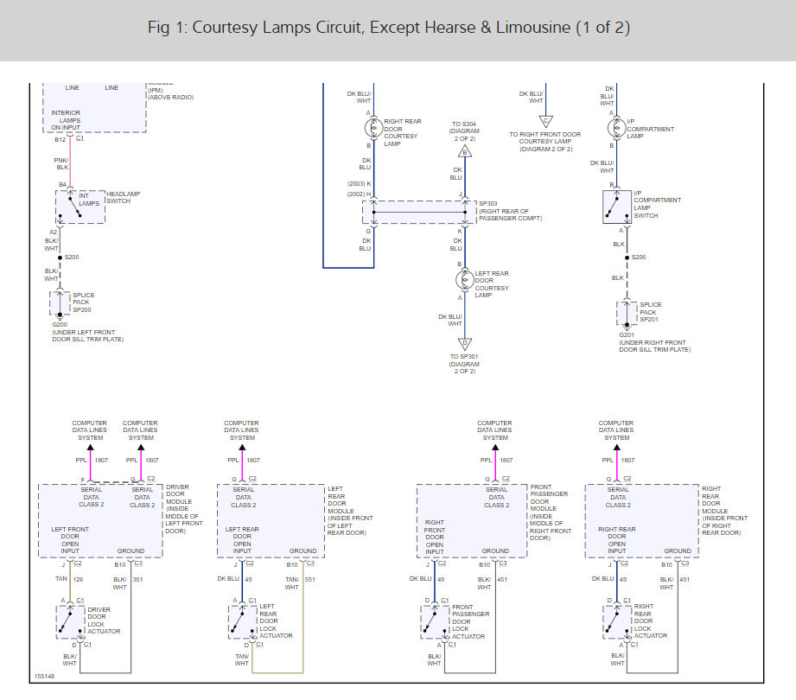The image size is (796, 700).
Task: Select the driver door lock actuator switch symbol
Action: (71, 622)
